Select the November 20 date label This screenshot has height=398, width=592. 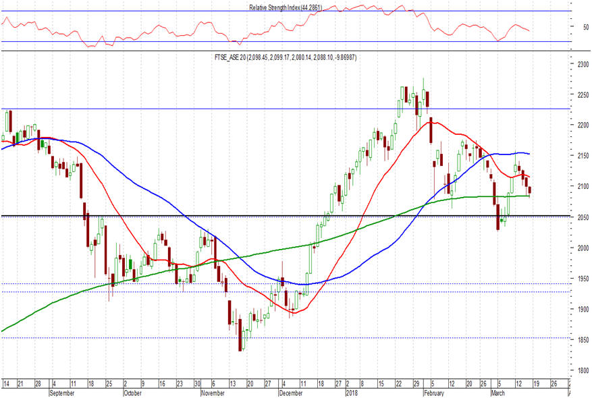pos(250,384)
